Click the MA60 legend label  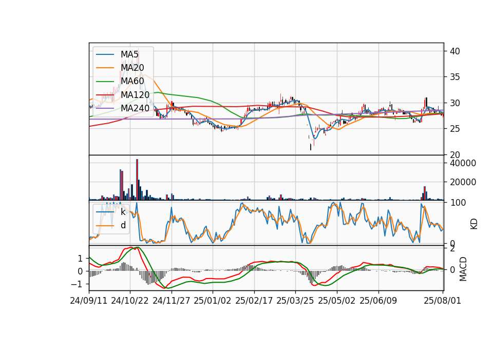tap(132, 82)
